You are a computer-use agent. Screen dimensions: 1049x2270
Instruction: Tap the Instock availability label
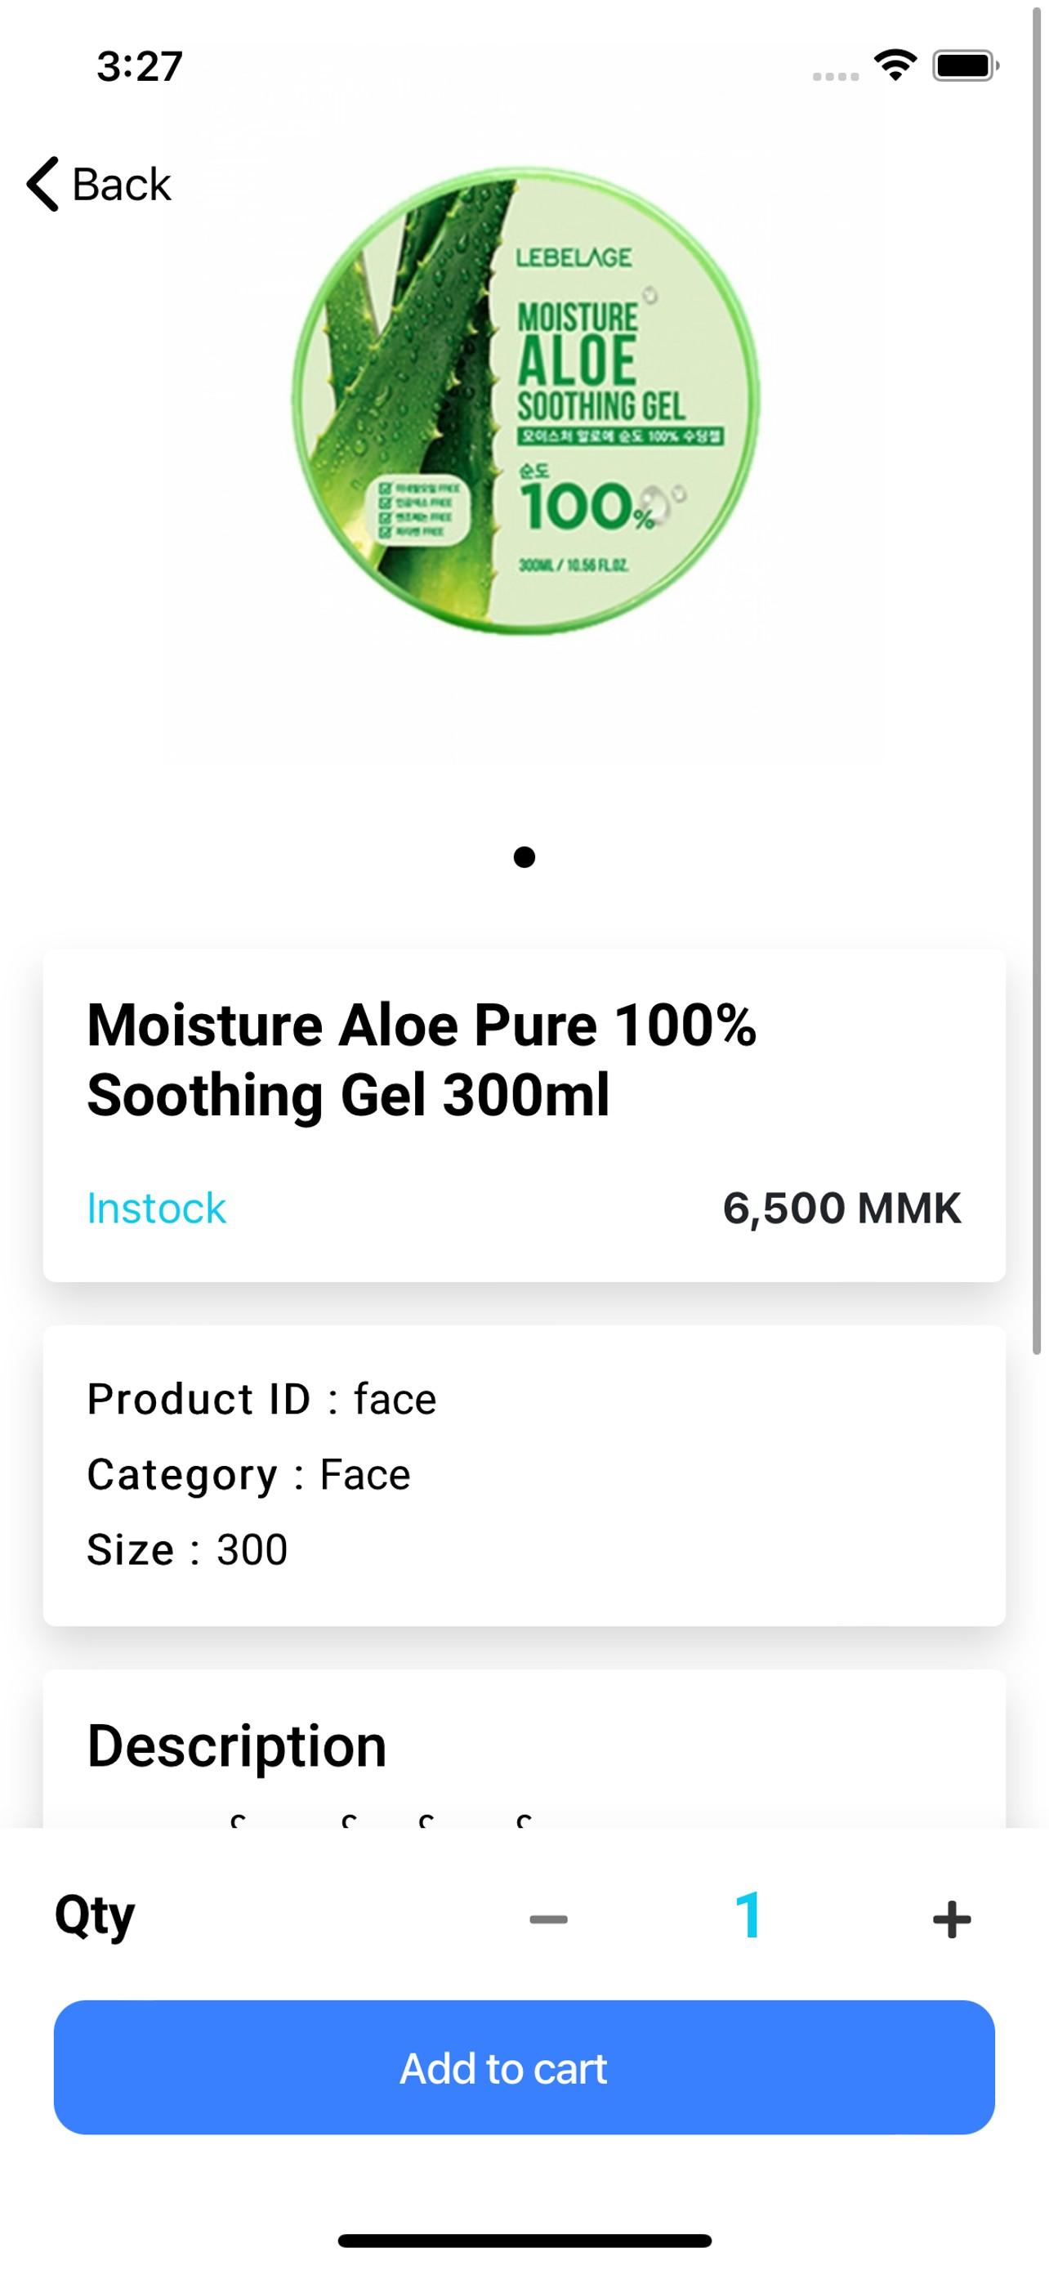156,1209
